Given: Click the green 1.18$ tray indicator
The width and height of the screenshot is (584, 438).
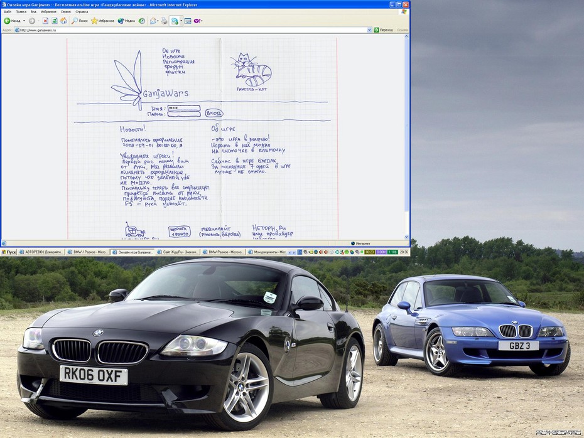Looking at the screenshot, I should tap(392, 252).
